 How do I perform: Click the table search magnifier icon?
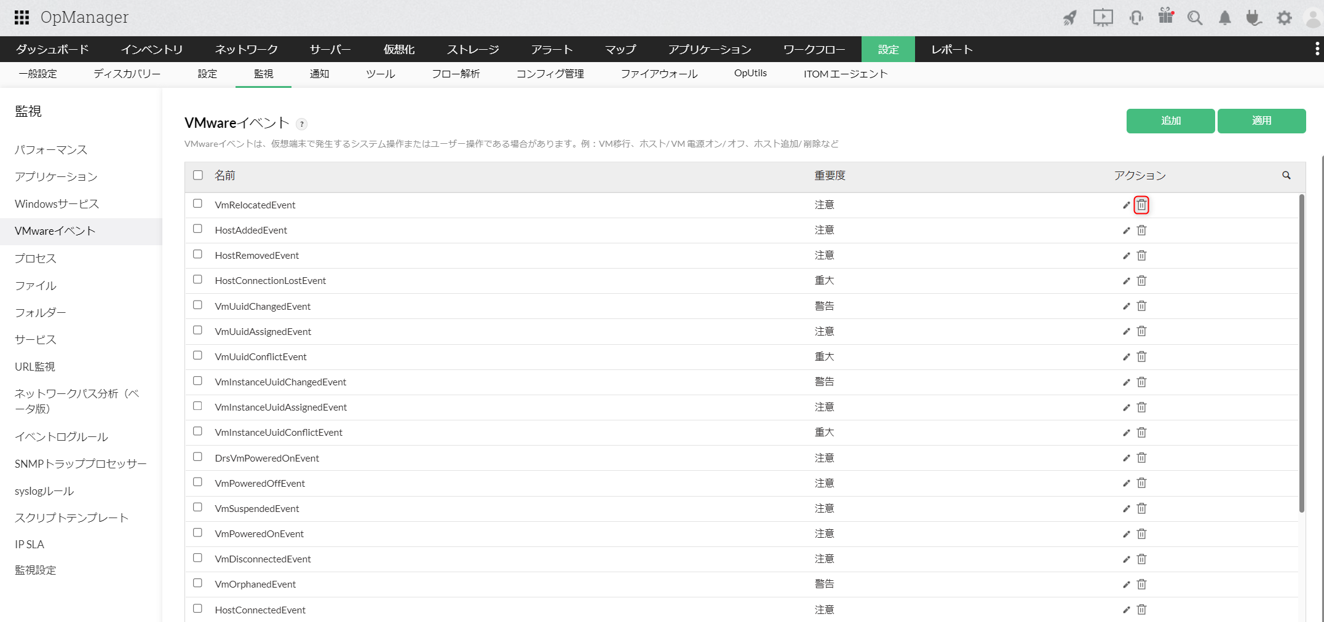coord(1286,175)
